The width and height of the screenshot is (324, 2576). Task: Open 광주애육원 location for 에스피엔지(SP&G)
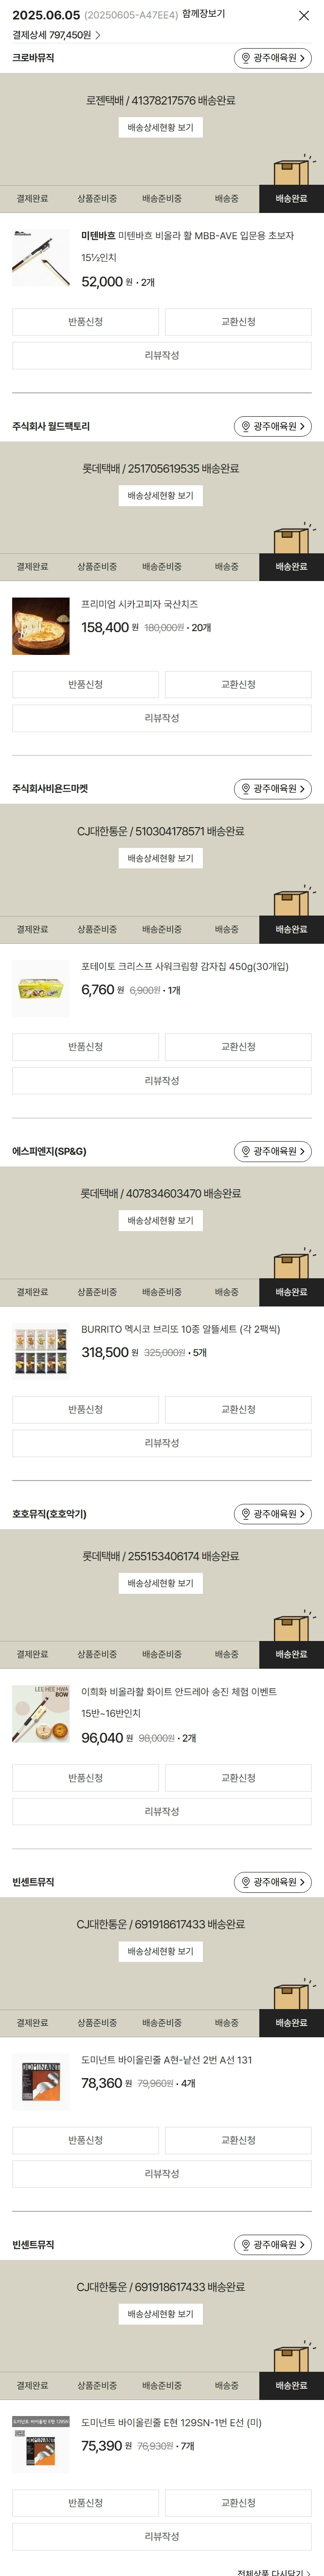click(273, 1152)
